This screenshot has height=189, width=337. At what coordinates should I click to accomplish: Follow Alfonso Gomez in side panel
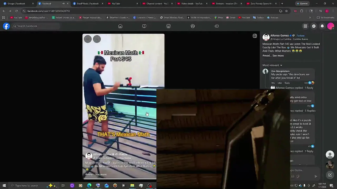(x=300, y=36)
